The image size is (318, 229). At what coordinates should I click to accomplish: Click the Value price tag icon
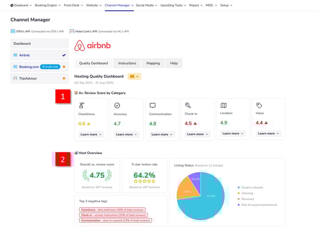259,105
